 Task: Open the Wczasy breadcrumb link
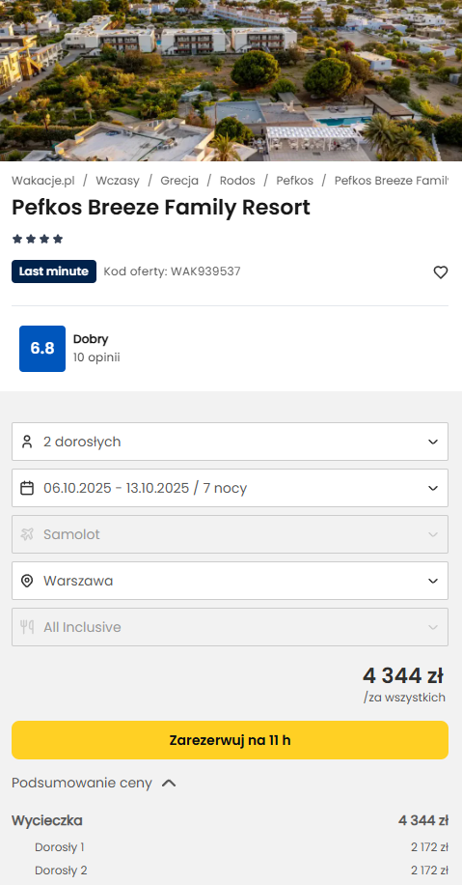click(x=118, y=181)
